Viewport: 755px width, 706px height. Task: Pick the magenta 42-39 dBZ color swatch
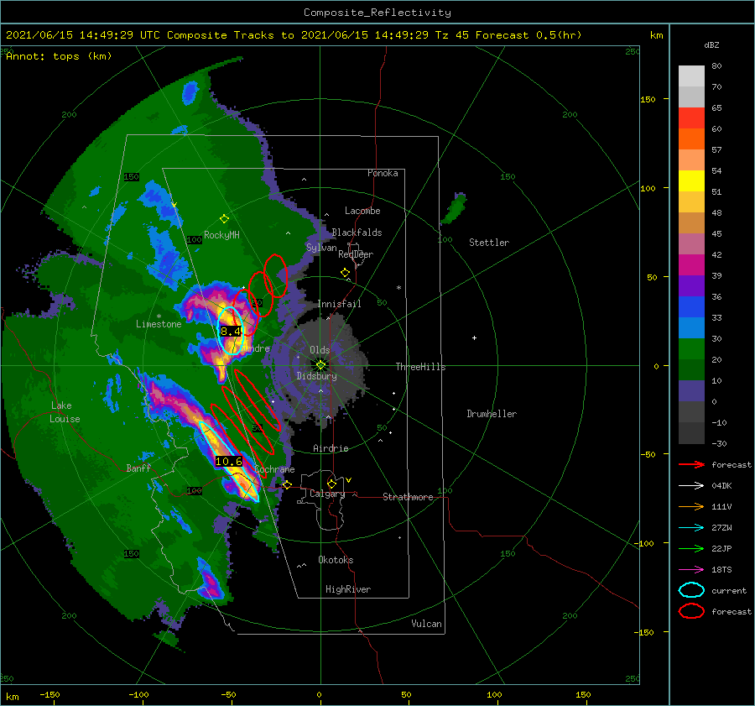(691, 265)
